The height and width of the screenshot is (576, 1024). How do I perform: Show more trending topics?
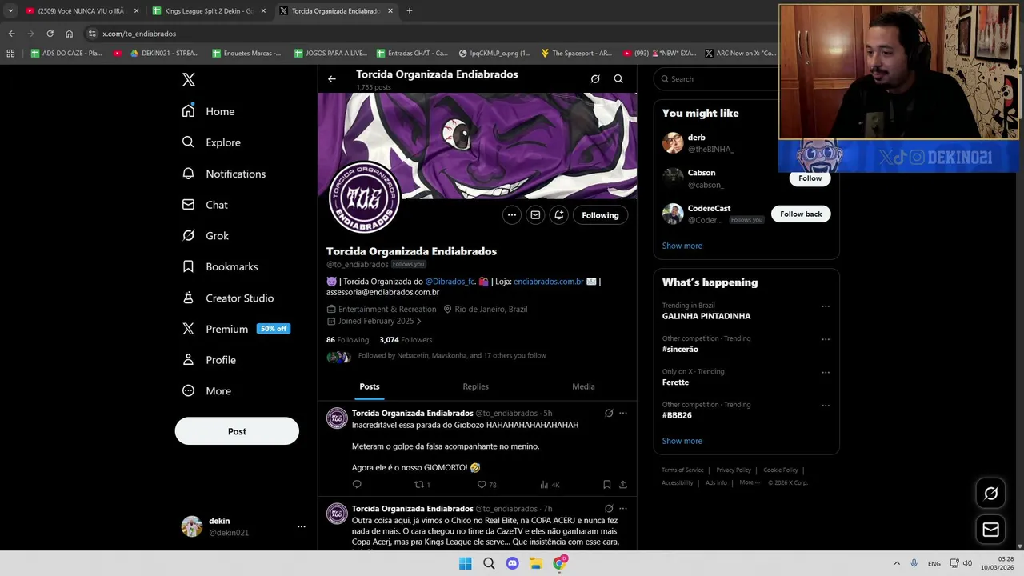click(x=682, y=441)
